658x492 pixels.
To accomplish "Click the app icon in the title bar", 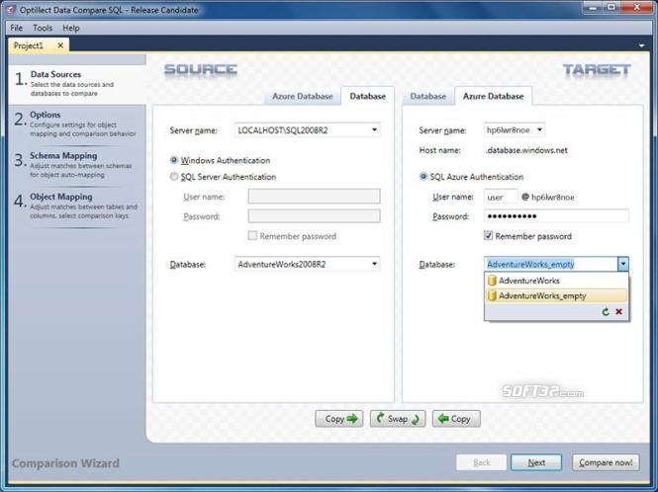I will [x=11, y=10].
